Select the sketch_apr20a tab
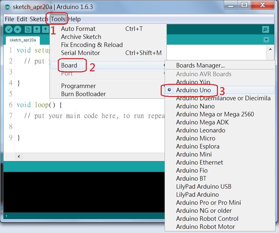The height and width of the screenshot is (233, 279). coord(23,40)
